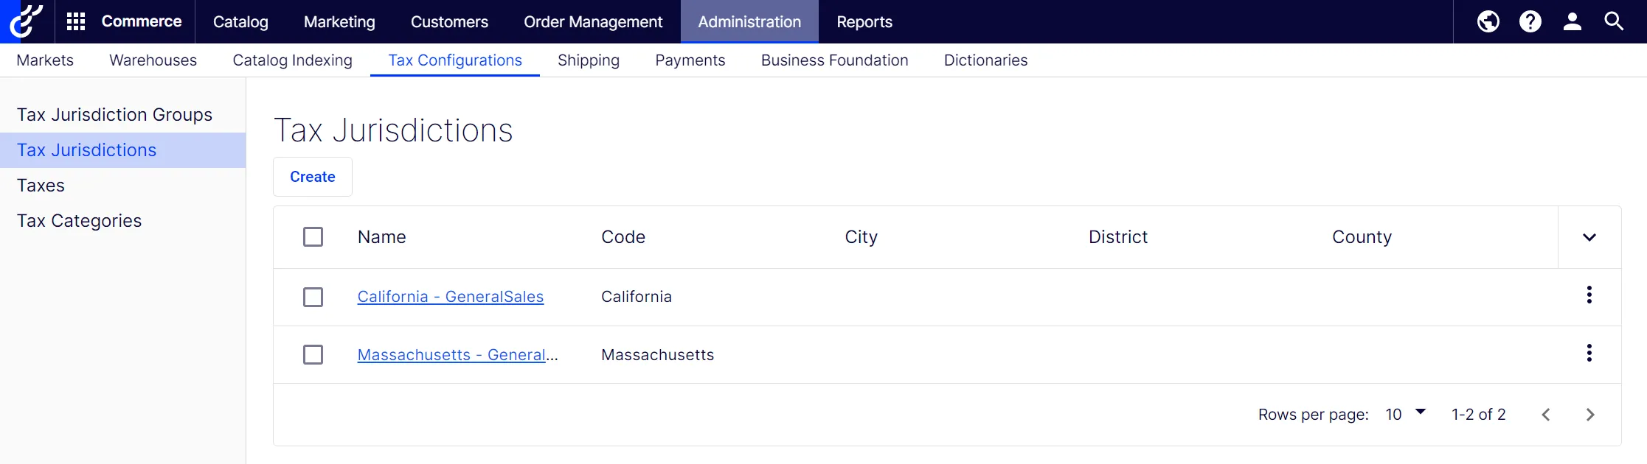Click the City column header

pos(861,237)
